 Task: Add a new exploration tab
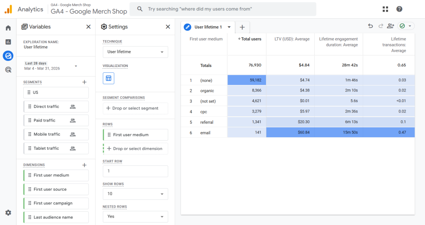point(242,27)
